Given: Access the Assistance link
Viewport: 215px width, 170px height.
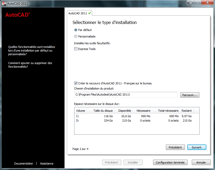Looking at the screenshot, I should tap(47, 163).
